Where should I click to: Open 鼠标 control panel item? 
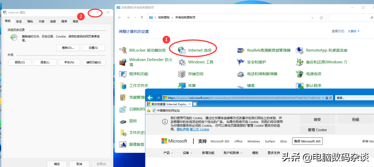point(128,121)
